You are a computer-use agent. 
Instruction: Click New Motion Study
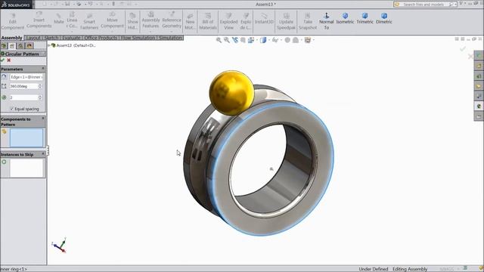[x=190, y=21]
